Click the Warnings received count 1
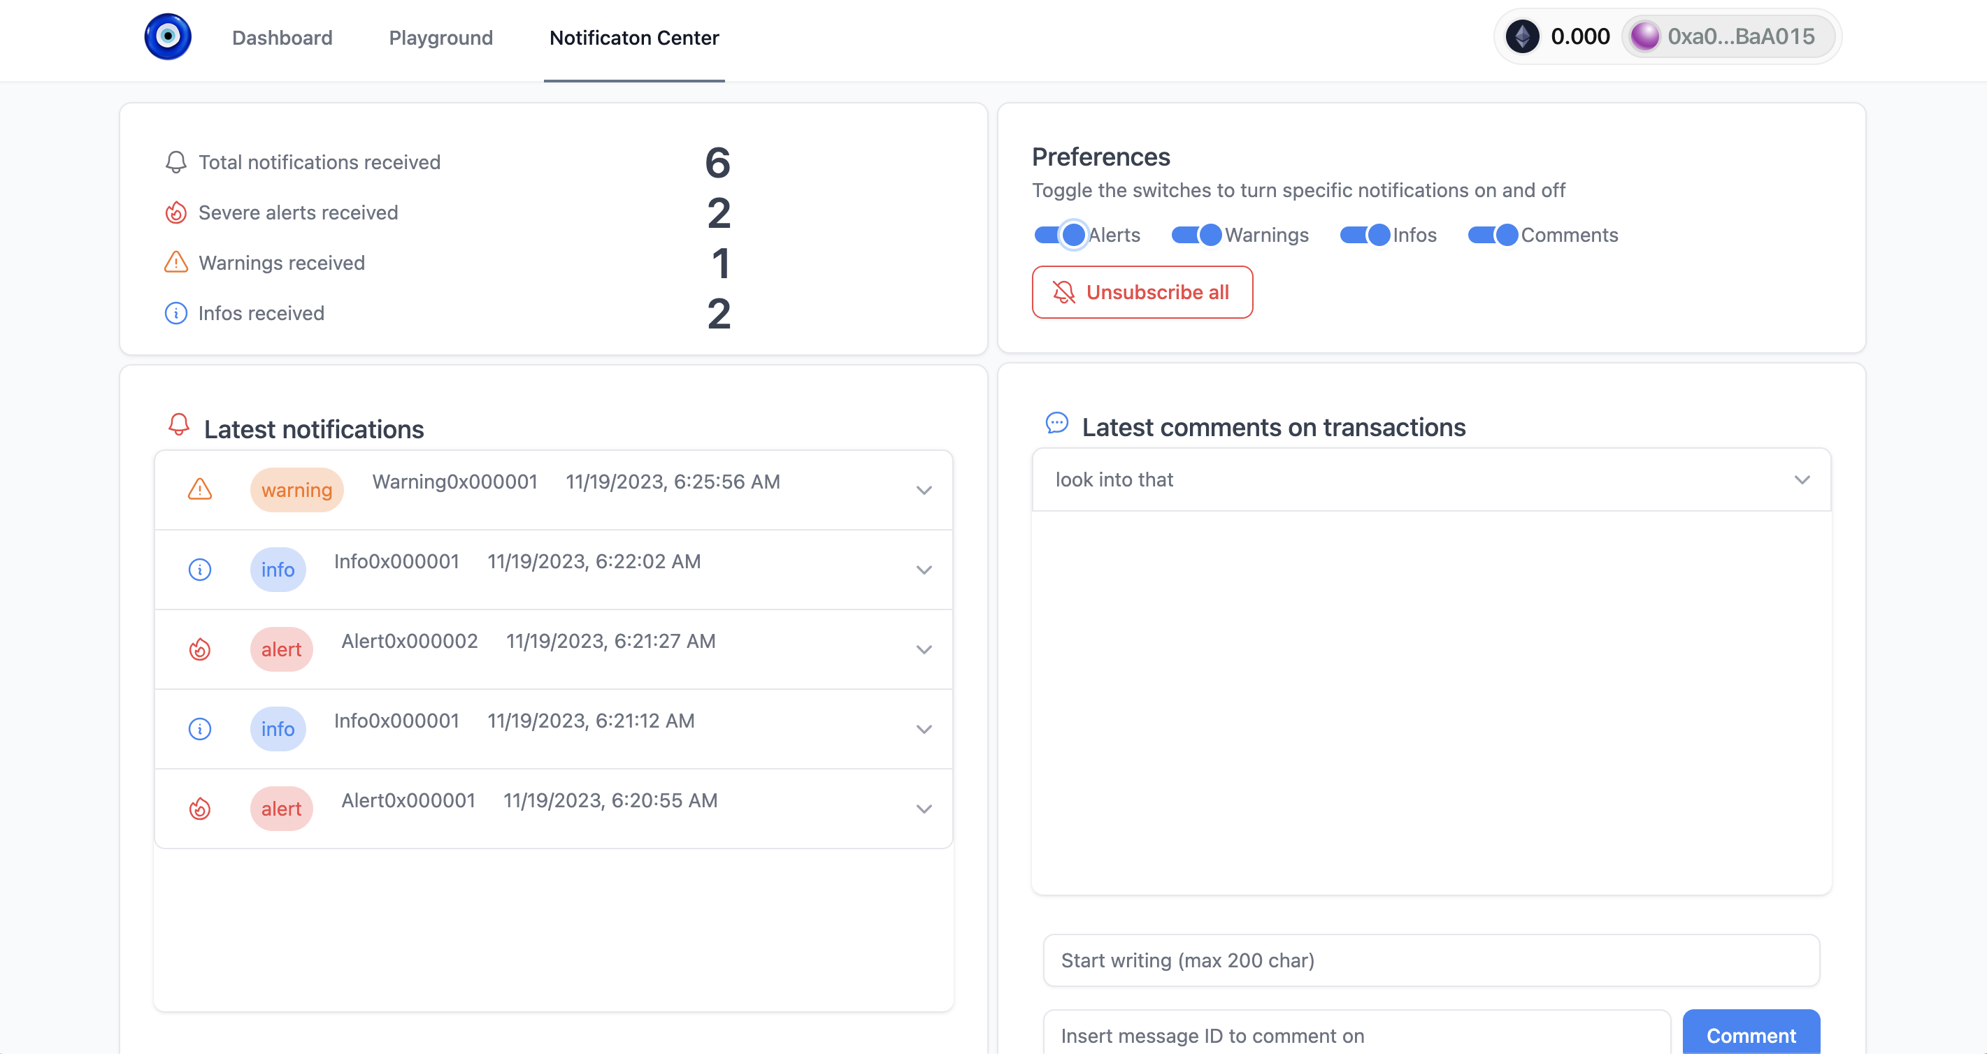Image resolution: width=1987 pixels, height=1054 pixels. [x=720, y=263]
